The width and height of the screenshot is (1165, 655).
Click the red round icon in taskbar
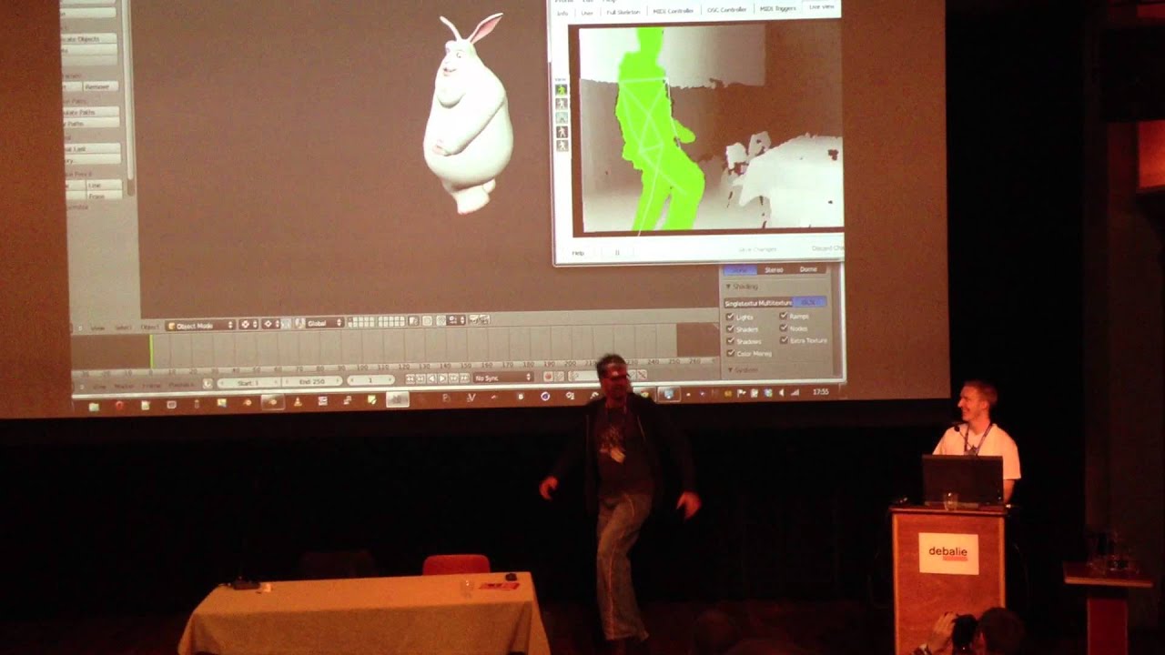pos(119,405)
